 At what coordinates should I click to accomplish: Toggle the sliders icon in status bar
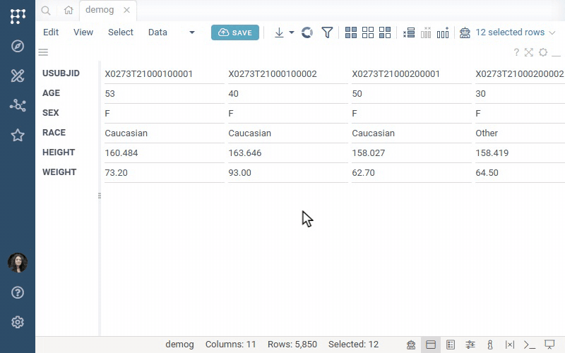pyautogui.click(x=470, y=345)
